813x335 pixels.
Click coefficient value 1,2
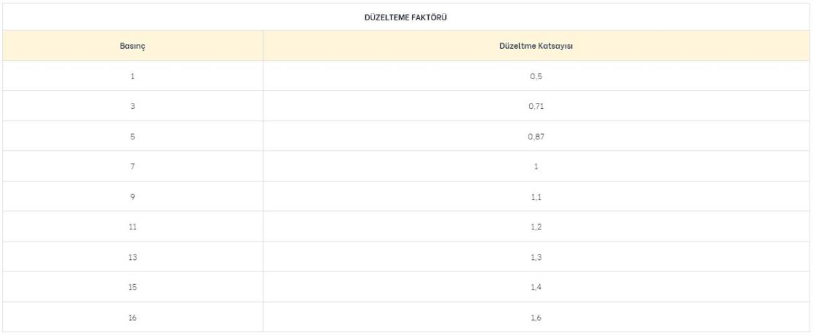[x=537, y=227]
